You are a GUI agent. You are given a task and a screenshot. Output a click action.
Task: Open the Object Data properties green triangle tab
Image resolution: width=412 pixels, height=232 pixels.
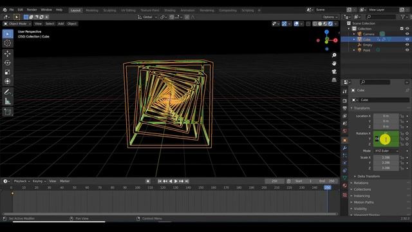point(345,178)
